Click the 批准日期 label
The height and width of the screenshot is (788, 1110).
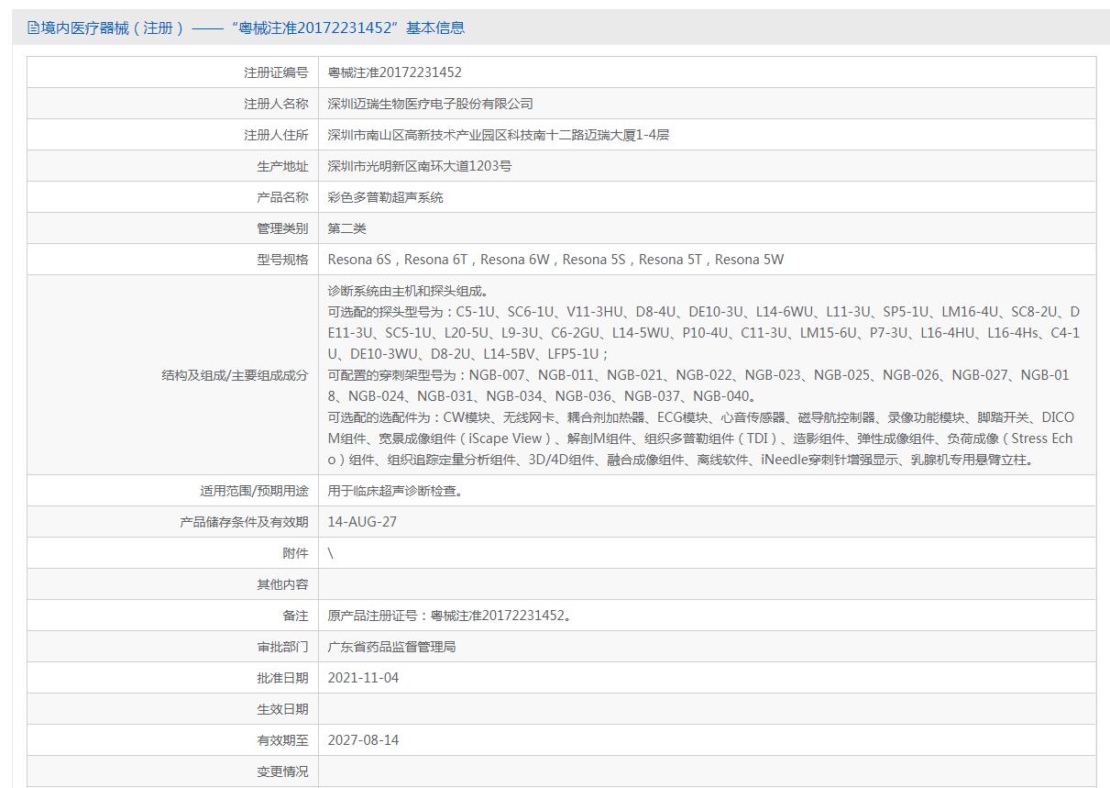(x=282, y=678)
